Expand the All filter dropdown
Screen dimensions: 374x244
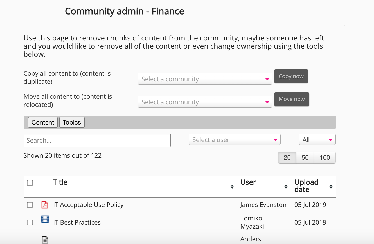click(x=317, y=140)
